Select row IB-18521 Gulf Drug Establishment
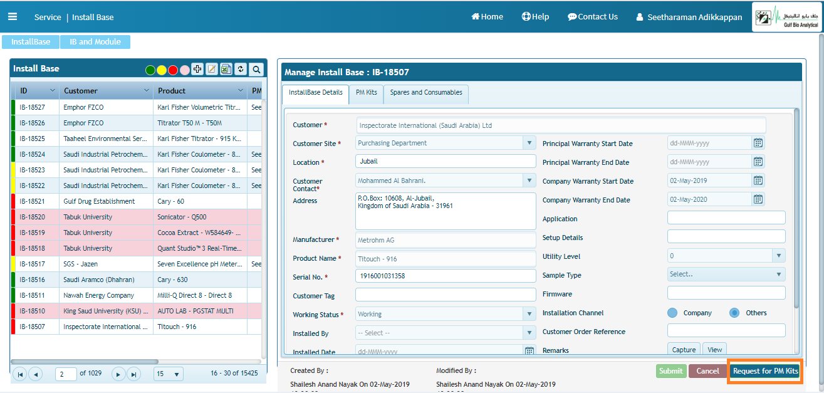The width and height of the screenshot is (824, 393). tap(136, 201)
